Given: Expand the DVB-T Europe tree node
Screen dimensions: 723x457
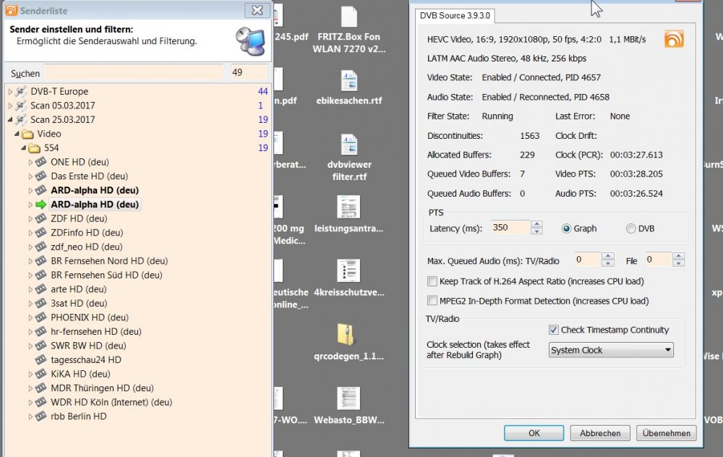Looking at the screenshot, I should pyautogui.click(x=10, y=92).
